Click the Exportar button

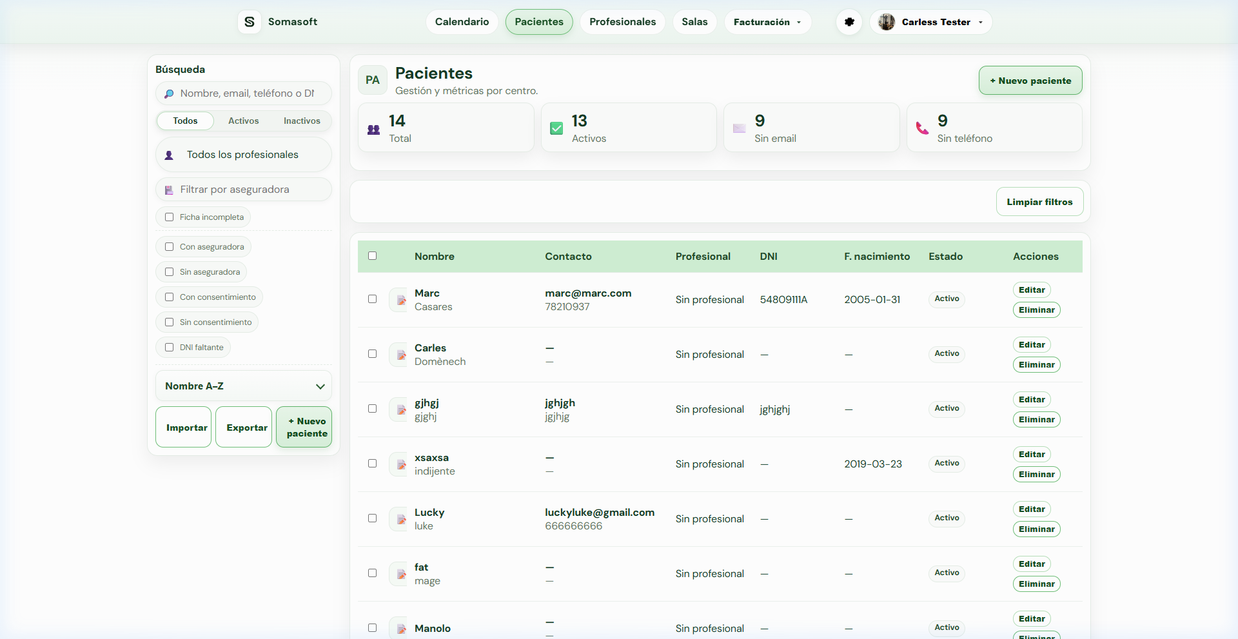coord(246,428)
